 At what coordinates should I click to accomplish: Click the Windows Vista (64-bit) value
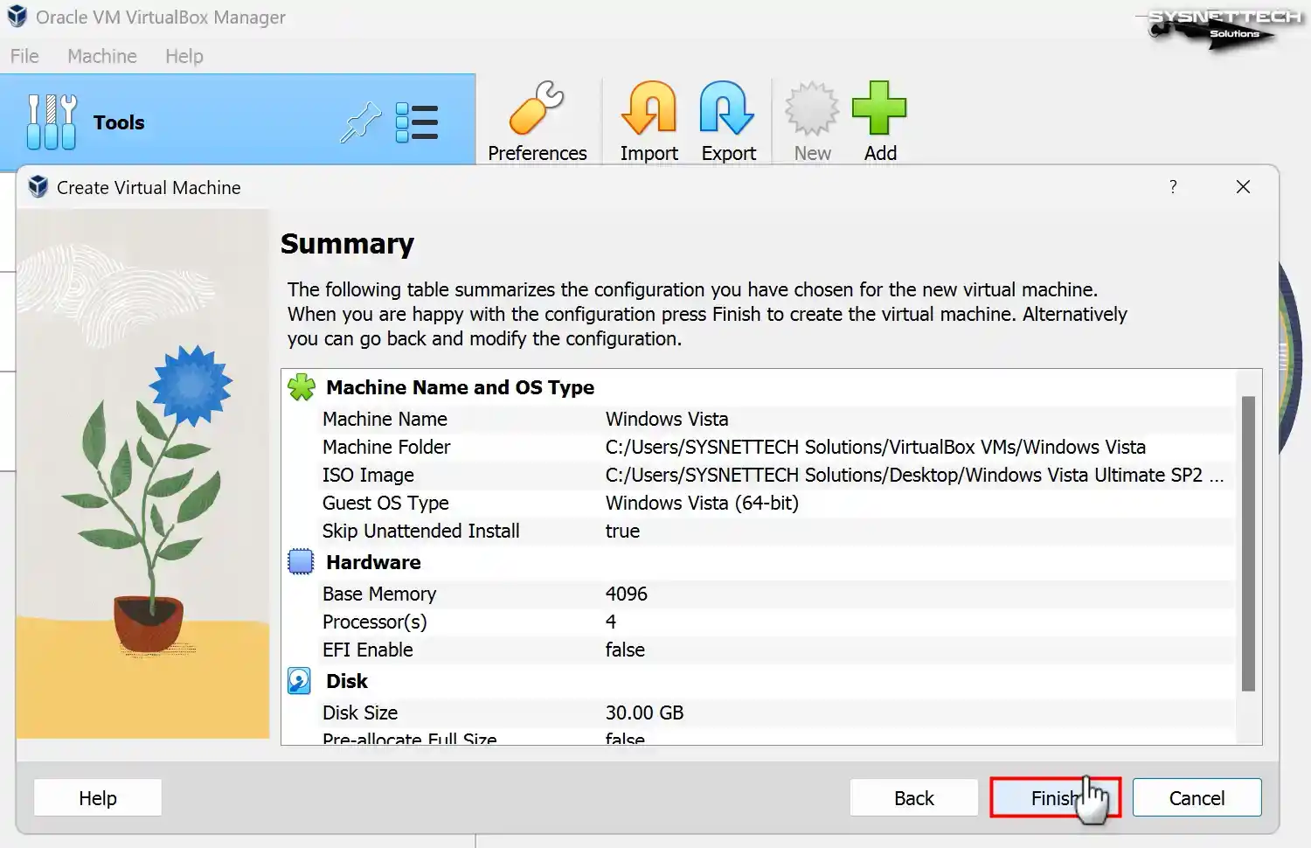coord(702,503)
